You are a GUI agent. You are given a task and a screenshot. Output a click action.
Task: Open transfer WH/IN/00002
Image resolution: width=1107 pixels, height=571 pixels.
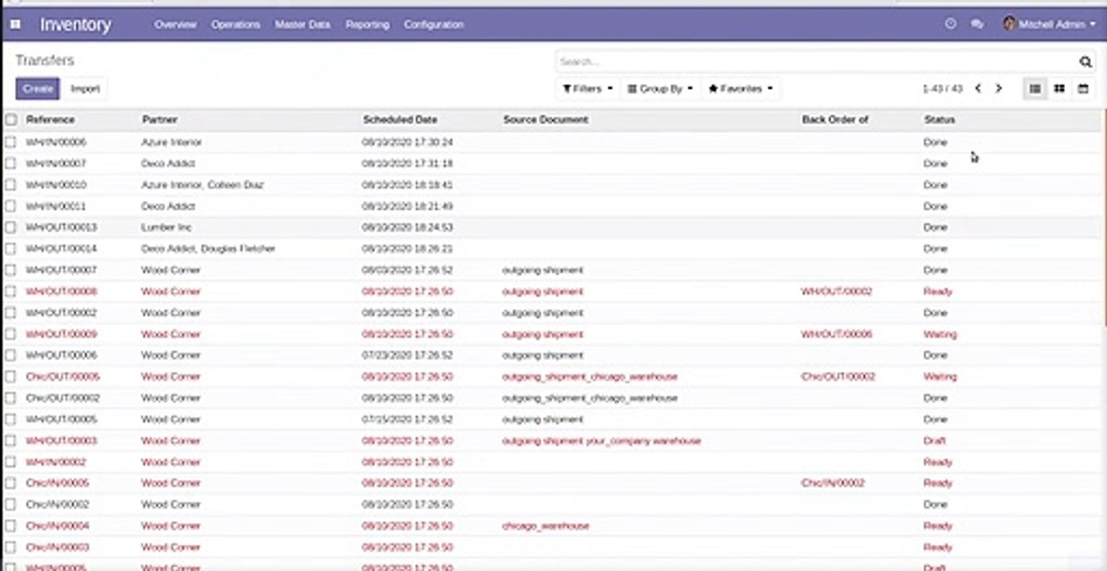[x=56, y=462]
